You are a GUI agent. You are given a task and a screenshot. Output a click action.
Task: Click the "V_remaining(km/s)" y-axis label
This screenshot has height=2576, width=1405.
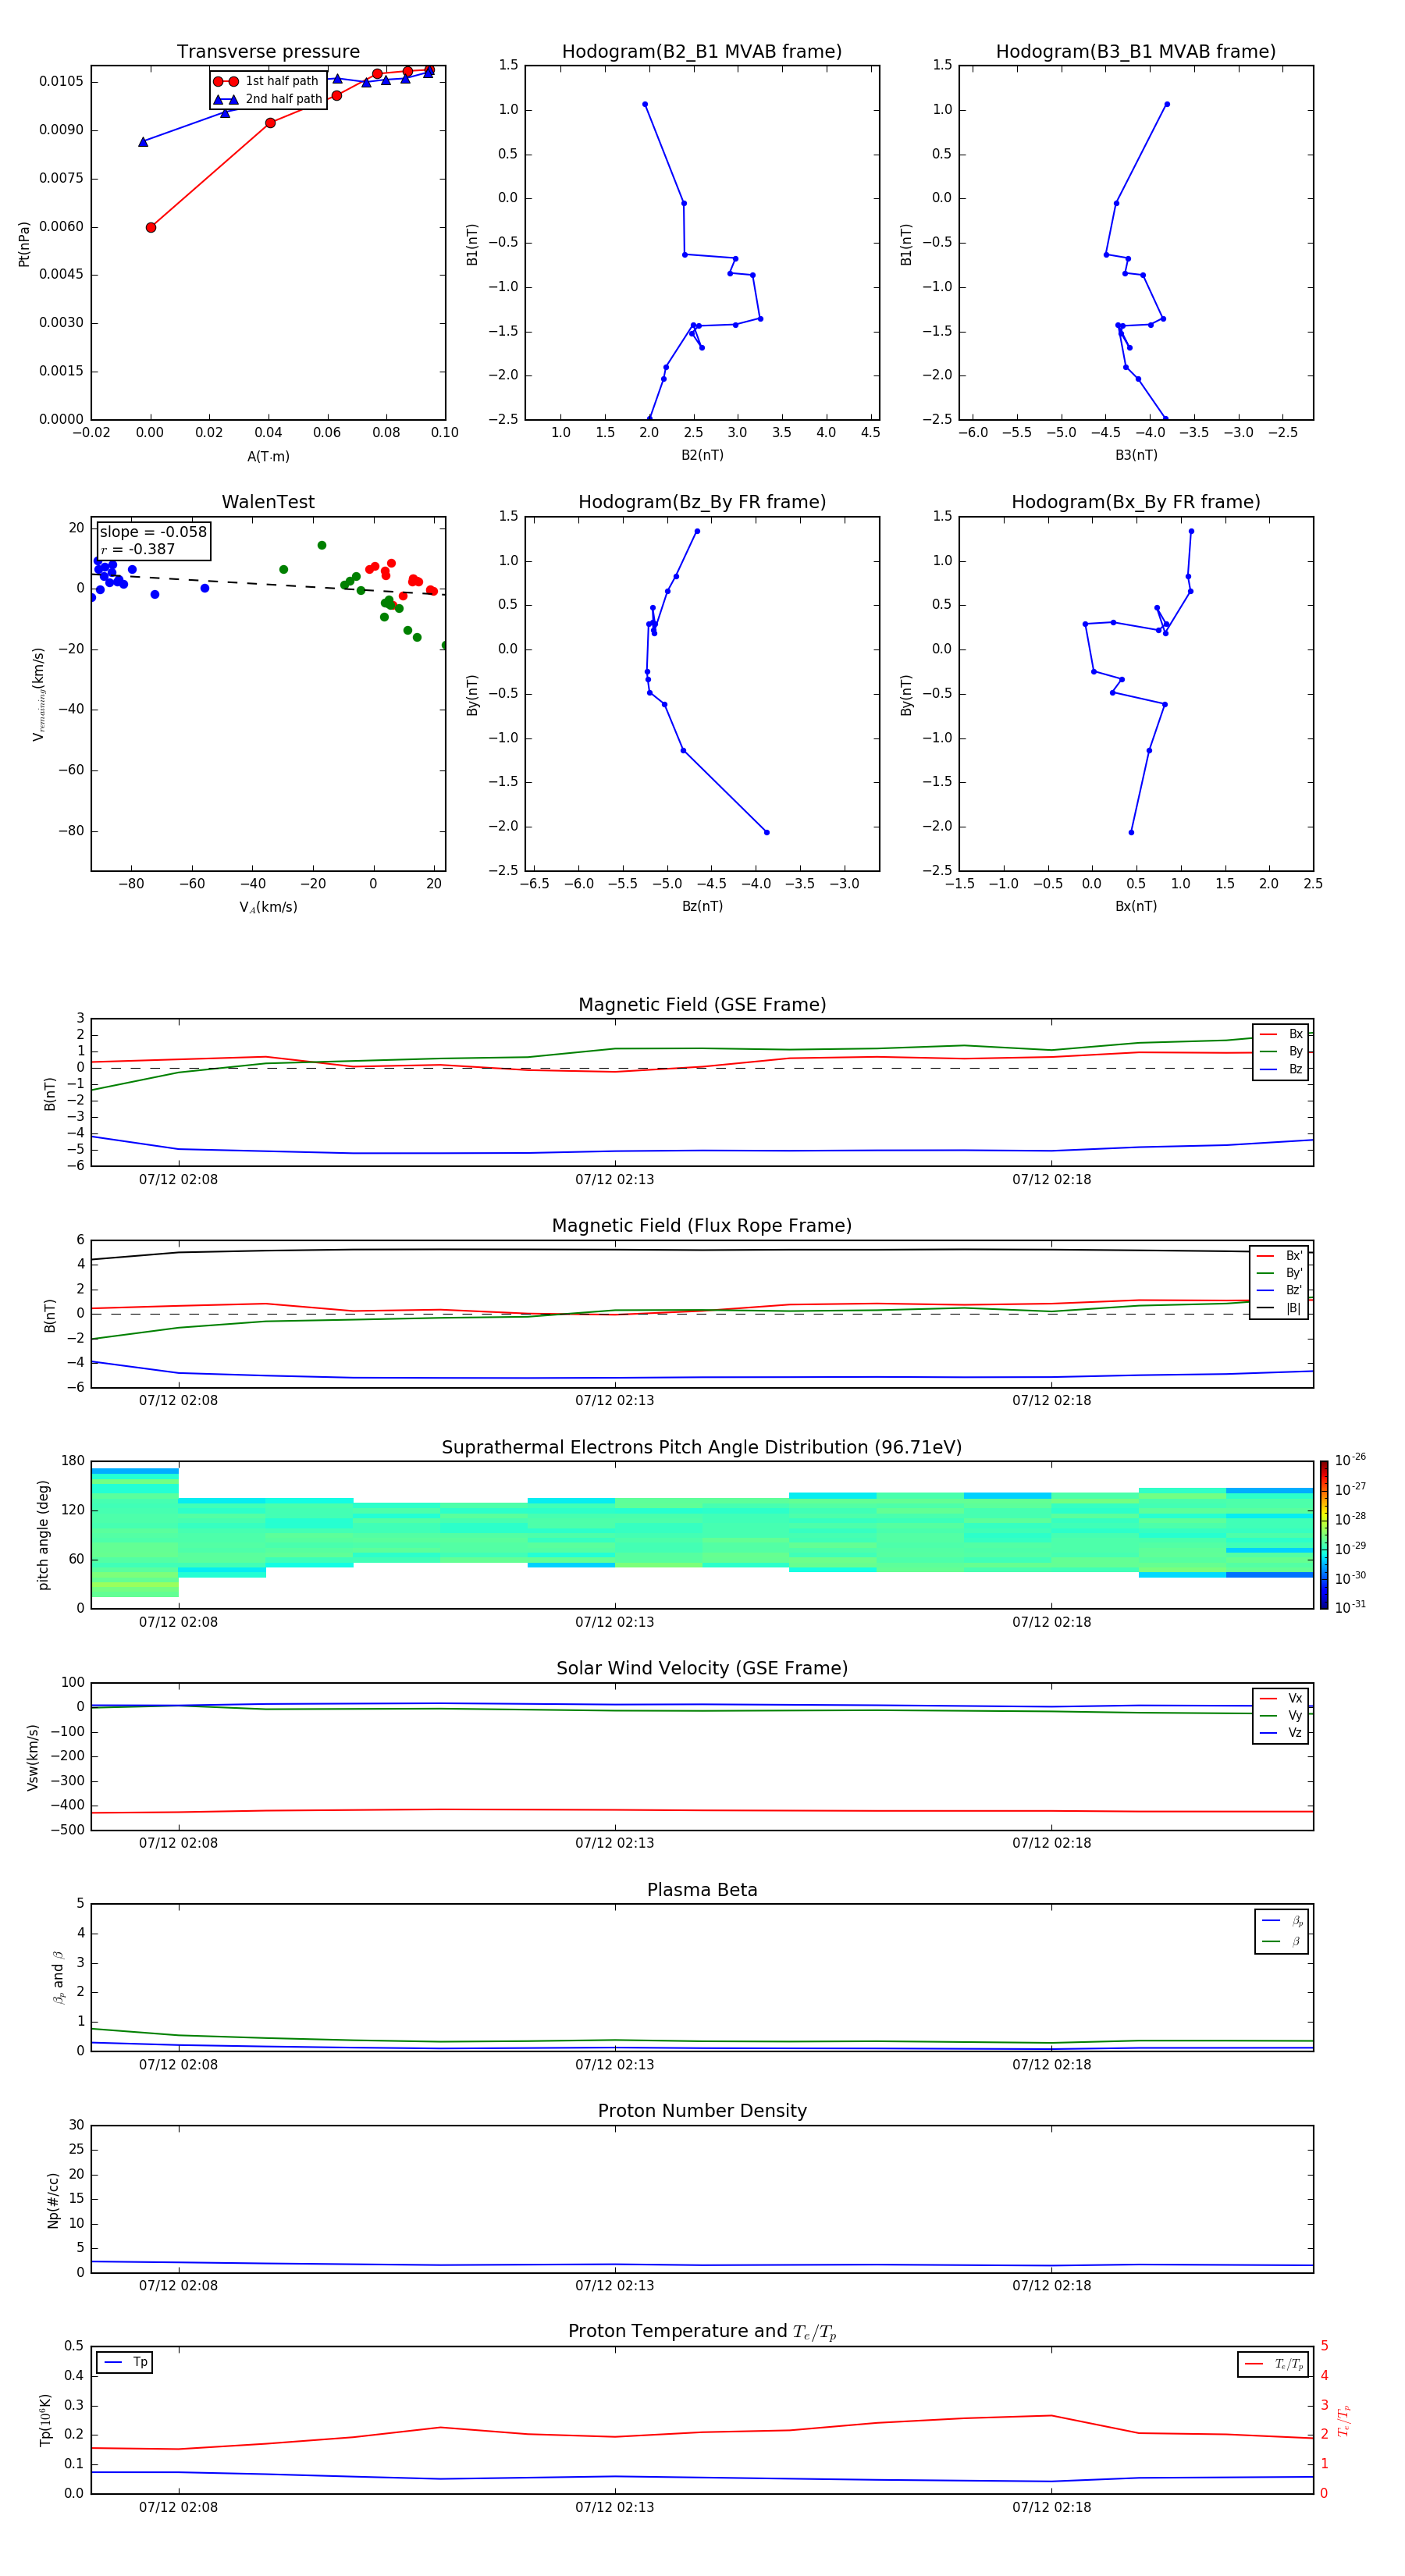[x=38, y=694]
